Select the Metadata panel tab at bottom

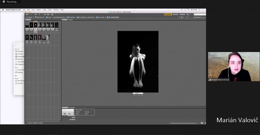(65, 108)
